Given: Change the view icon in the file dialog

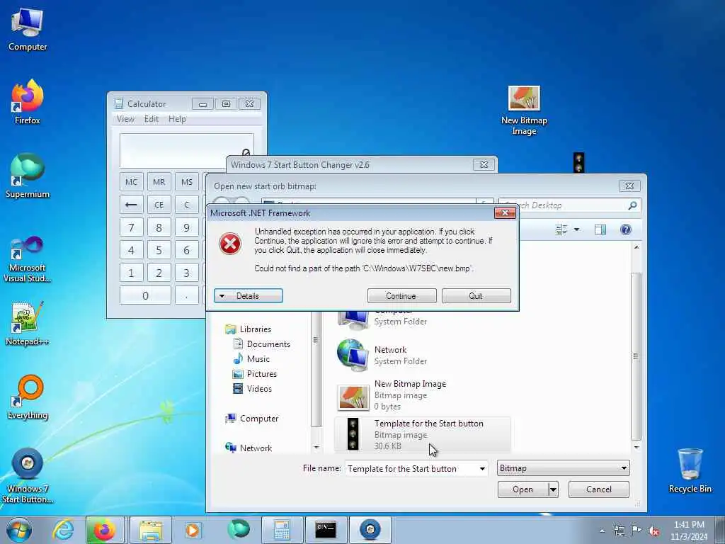Looking at the screenshot, I should (561, 229).
